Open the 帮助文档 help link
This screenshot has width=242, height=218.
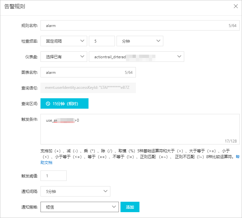tap(46, 162)
